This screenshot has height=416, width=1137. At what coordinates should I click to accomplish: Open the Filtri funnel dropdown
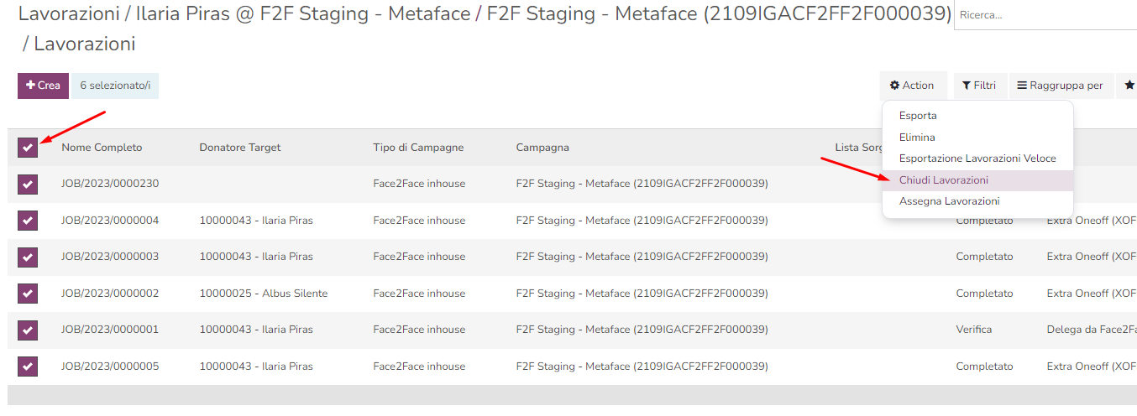[x=979, y=86]
